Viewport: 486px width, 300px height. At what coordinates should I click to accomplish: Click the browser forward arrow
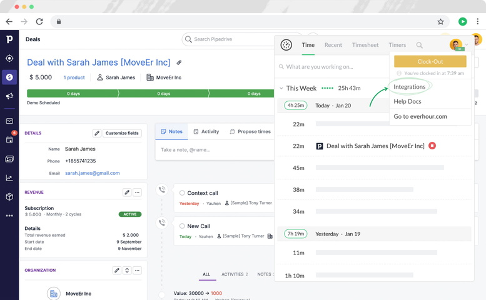(x=24, y=21)
